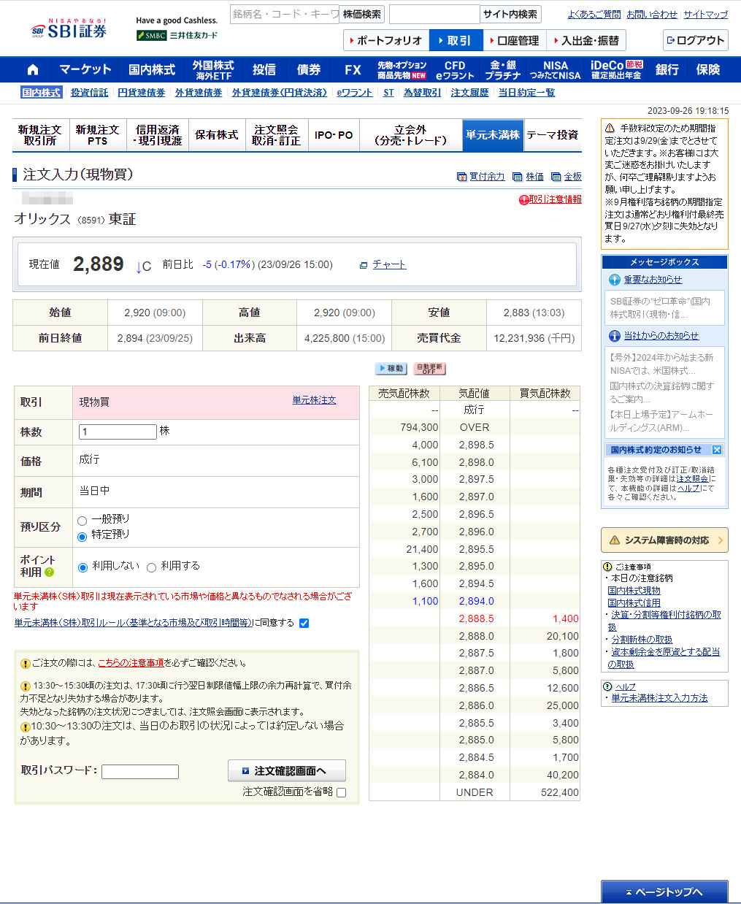Viewport: 741px width, 904px height.
Task: Open the ポートフォリオ header menu
Action: 387,41
